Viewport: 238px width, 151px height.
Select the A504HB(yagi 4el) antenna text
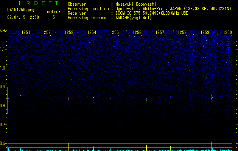134,18
